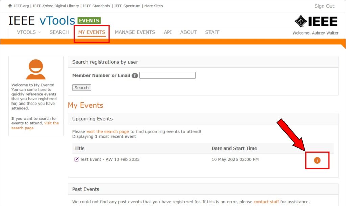The image size is (346, 206).
Task: Click the 'Title' column header
Action: pos(80,148)
